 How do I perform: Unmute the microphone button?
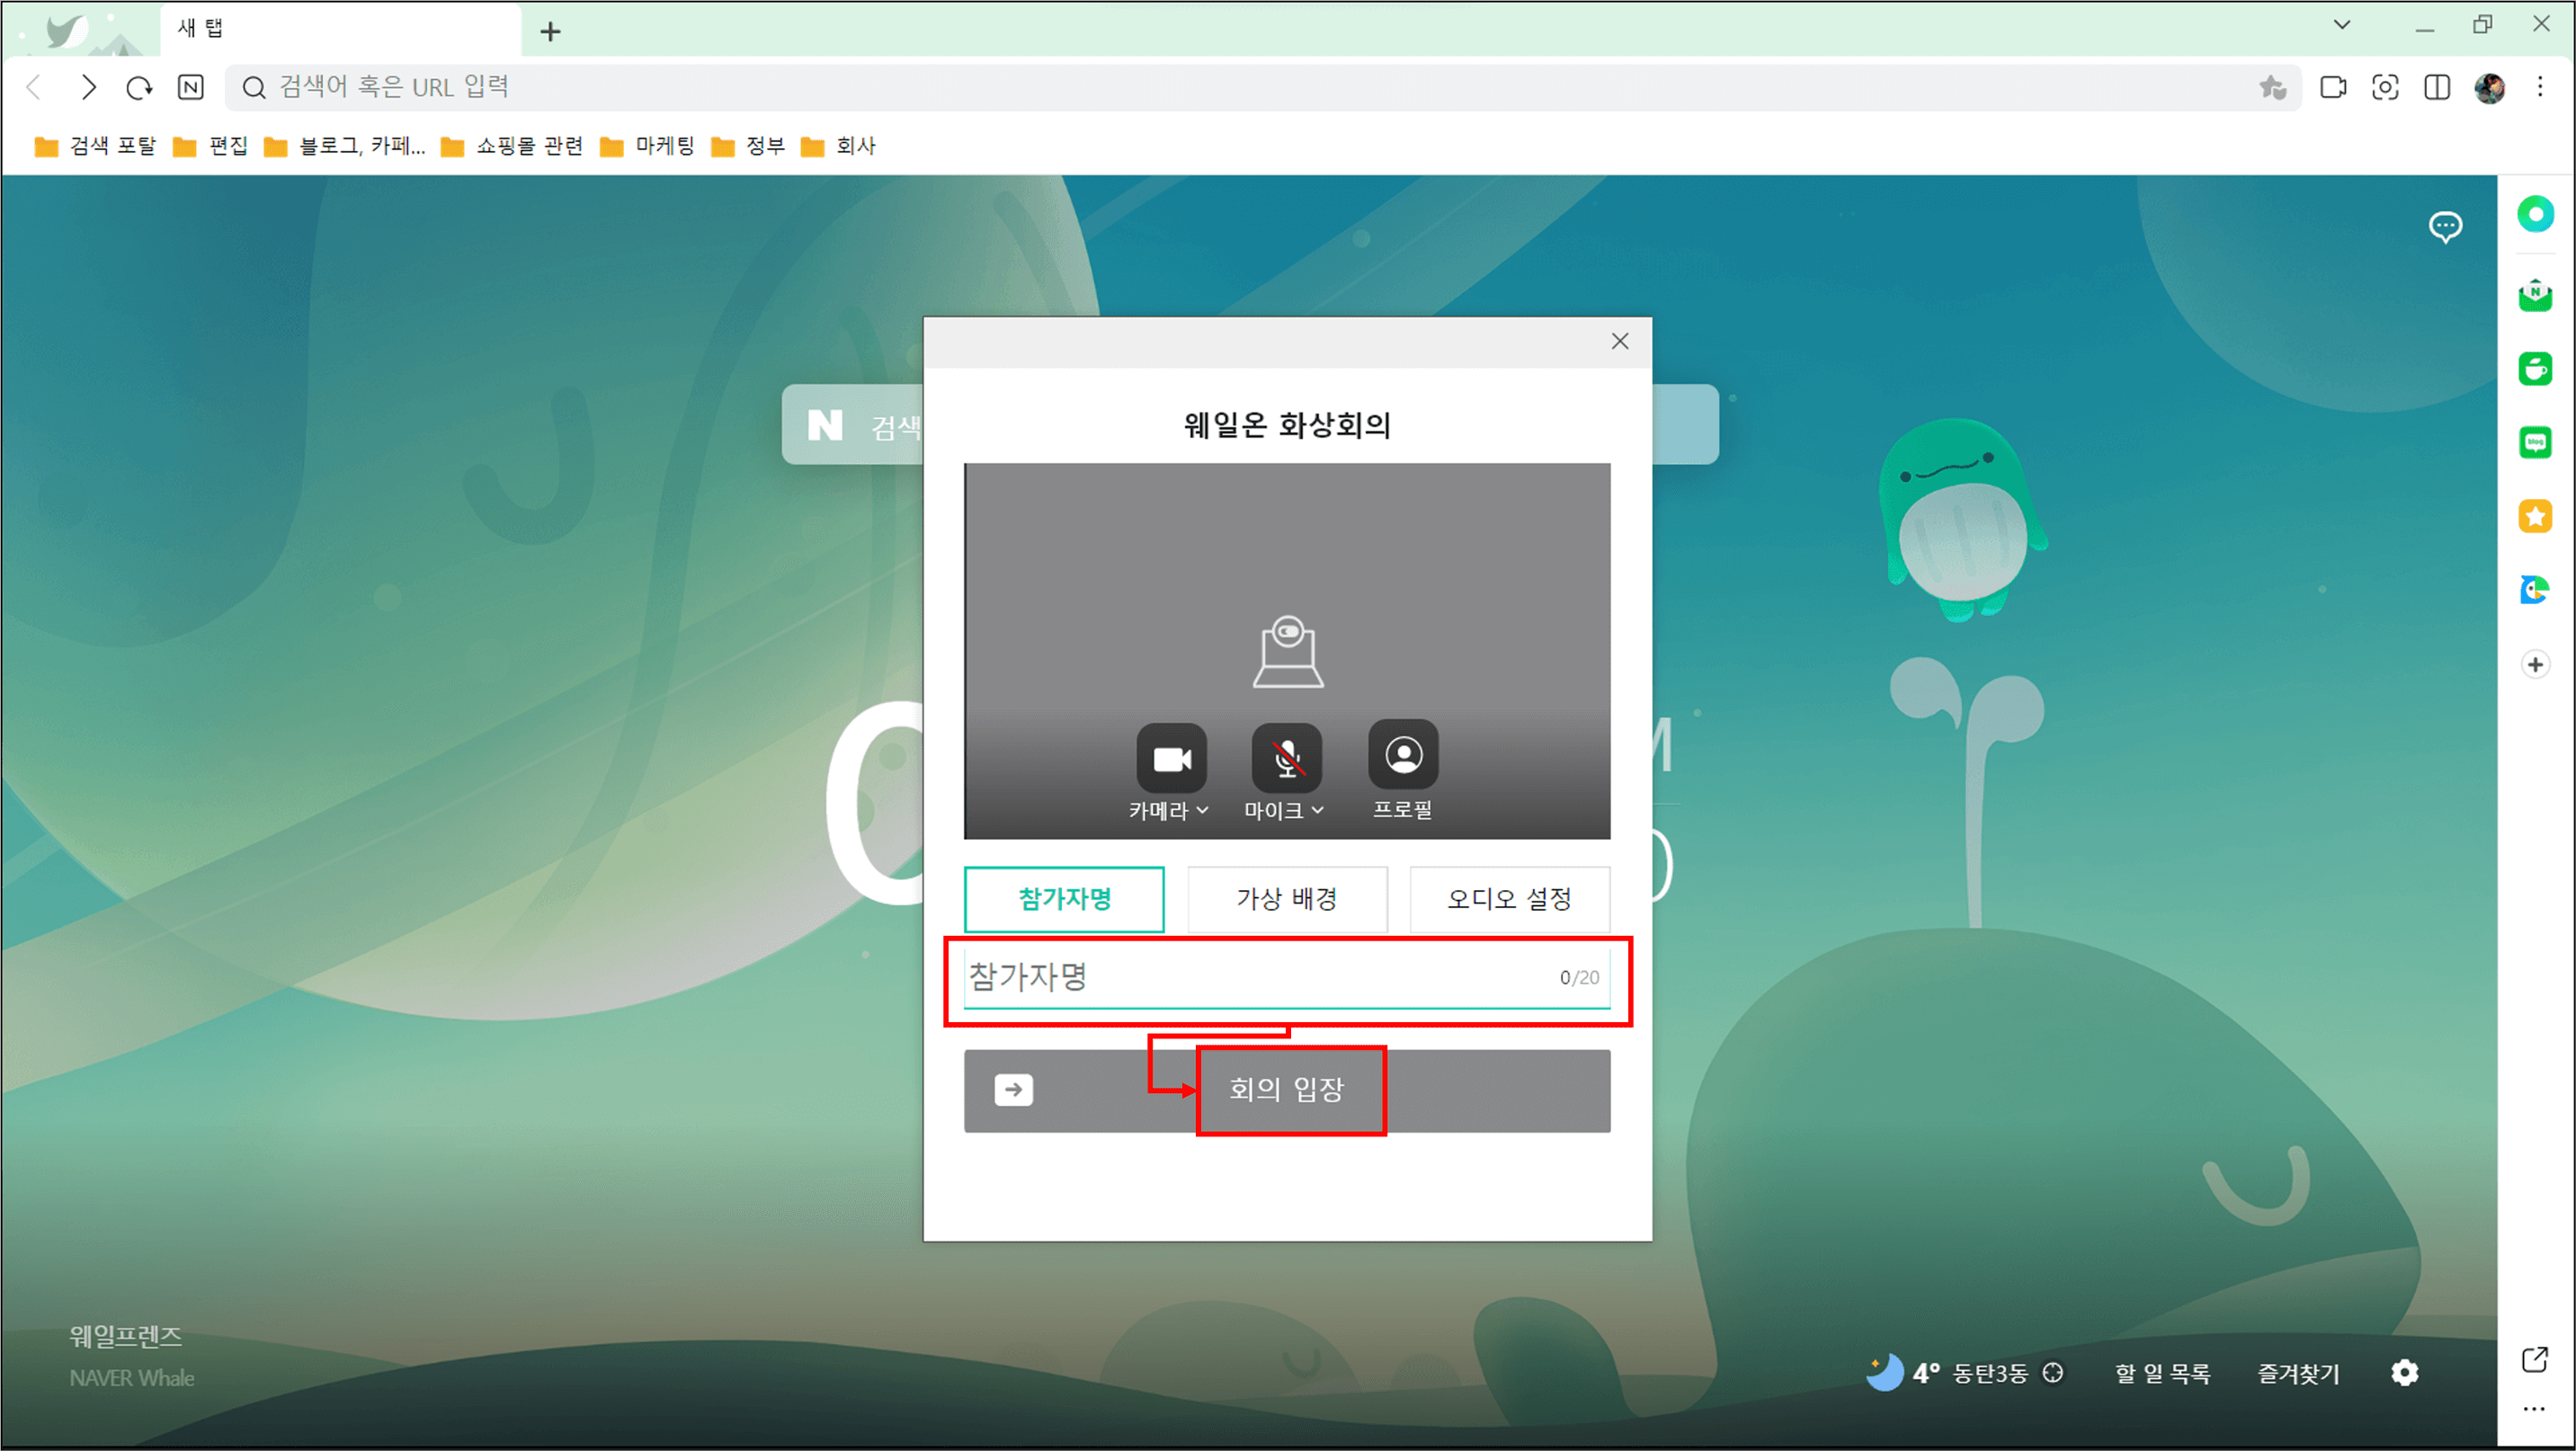pyautogui.click(x=1286, y=758)
